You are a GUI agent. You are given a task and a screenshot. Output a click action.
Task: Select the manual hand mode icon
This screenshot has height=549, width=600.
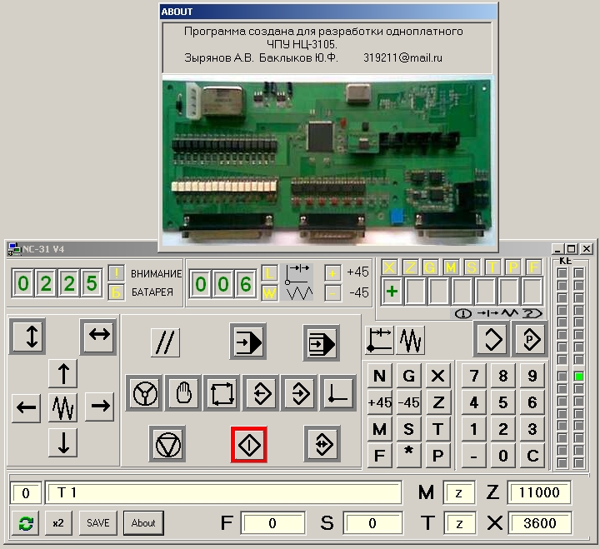(x=182, y=393)
